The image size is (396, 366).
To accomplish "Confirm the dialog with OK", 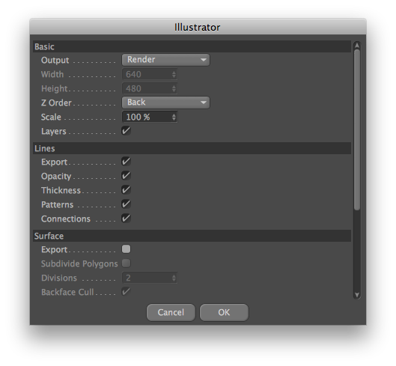I will (x=224, y=312).
